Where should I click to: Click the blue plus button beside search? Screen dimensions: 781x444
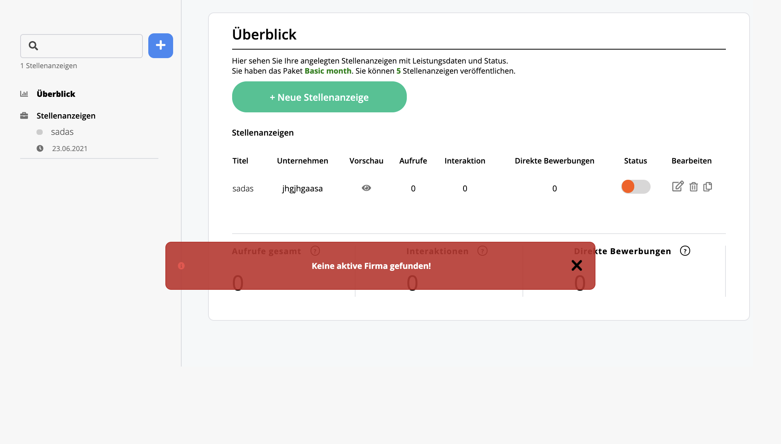(x=161, y=46)
